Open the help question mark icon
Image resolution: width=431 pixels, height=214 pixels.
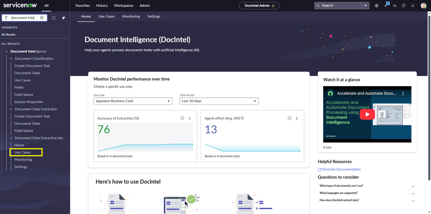click(403, 6)
